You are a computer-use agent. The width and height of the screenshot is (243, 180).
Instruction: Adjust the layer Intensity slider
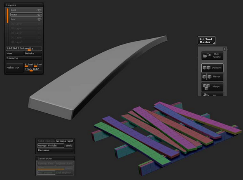(24, 49)
